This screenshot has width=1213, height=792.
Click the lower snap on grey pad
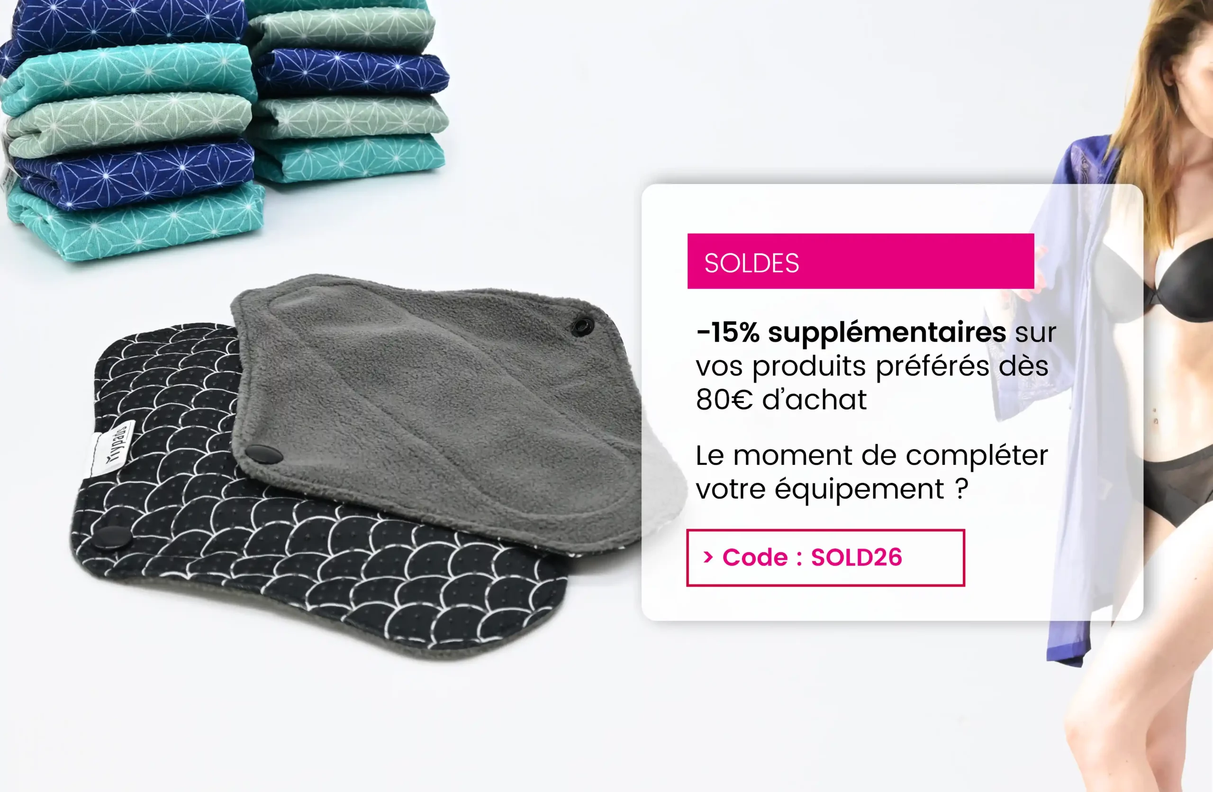pos(263,453)
